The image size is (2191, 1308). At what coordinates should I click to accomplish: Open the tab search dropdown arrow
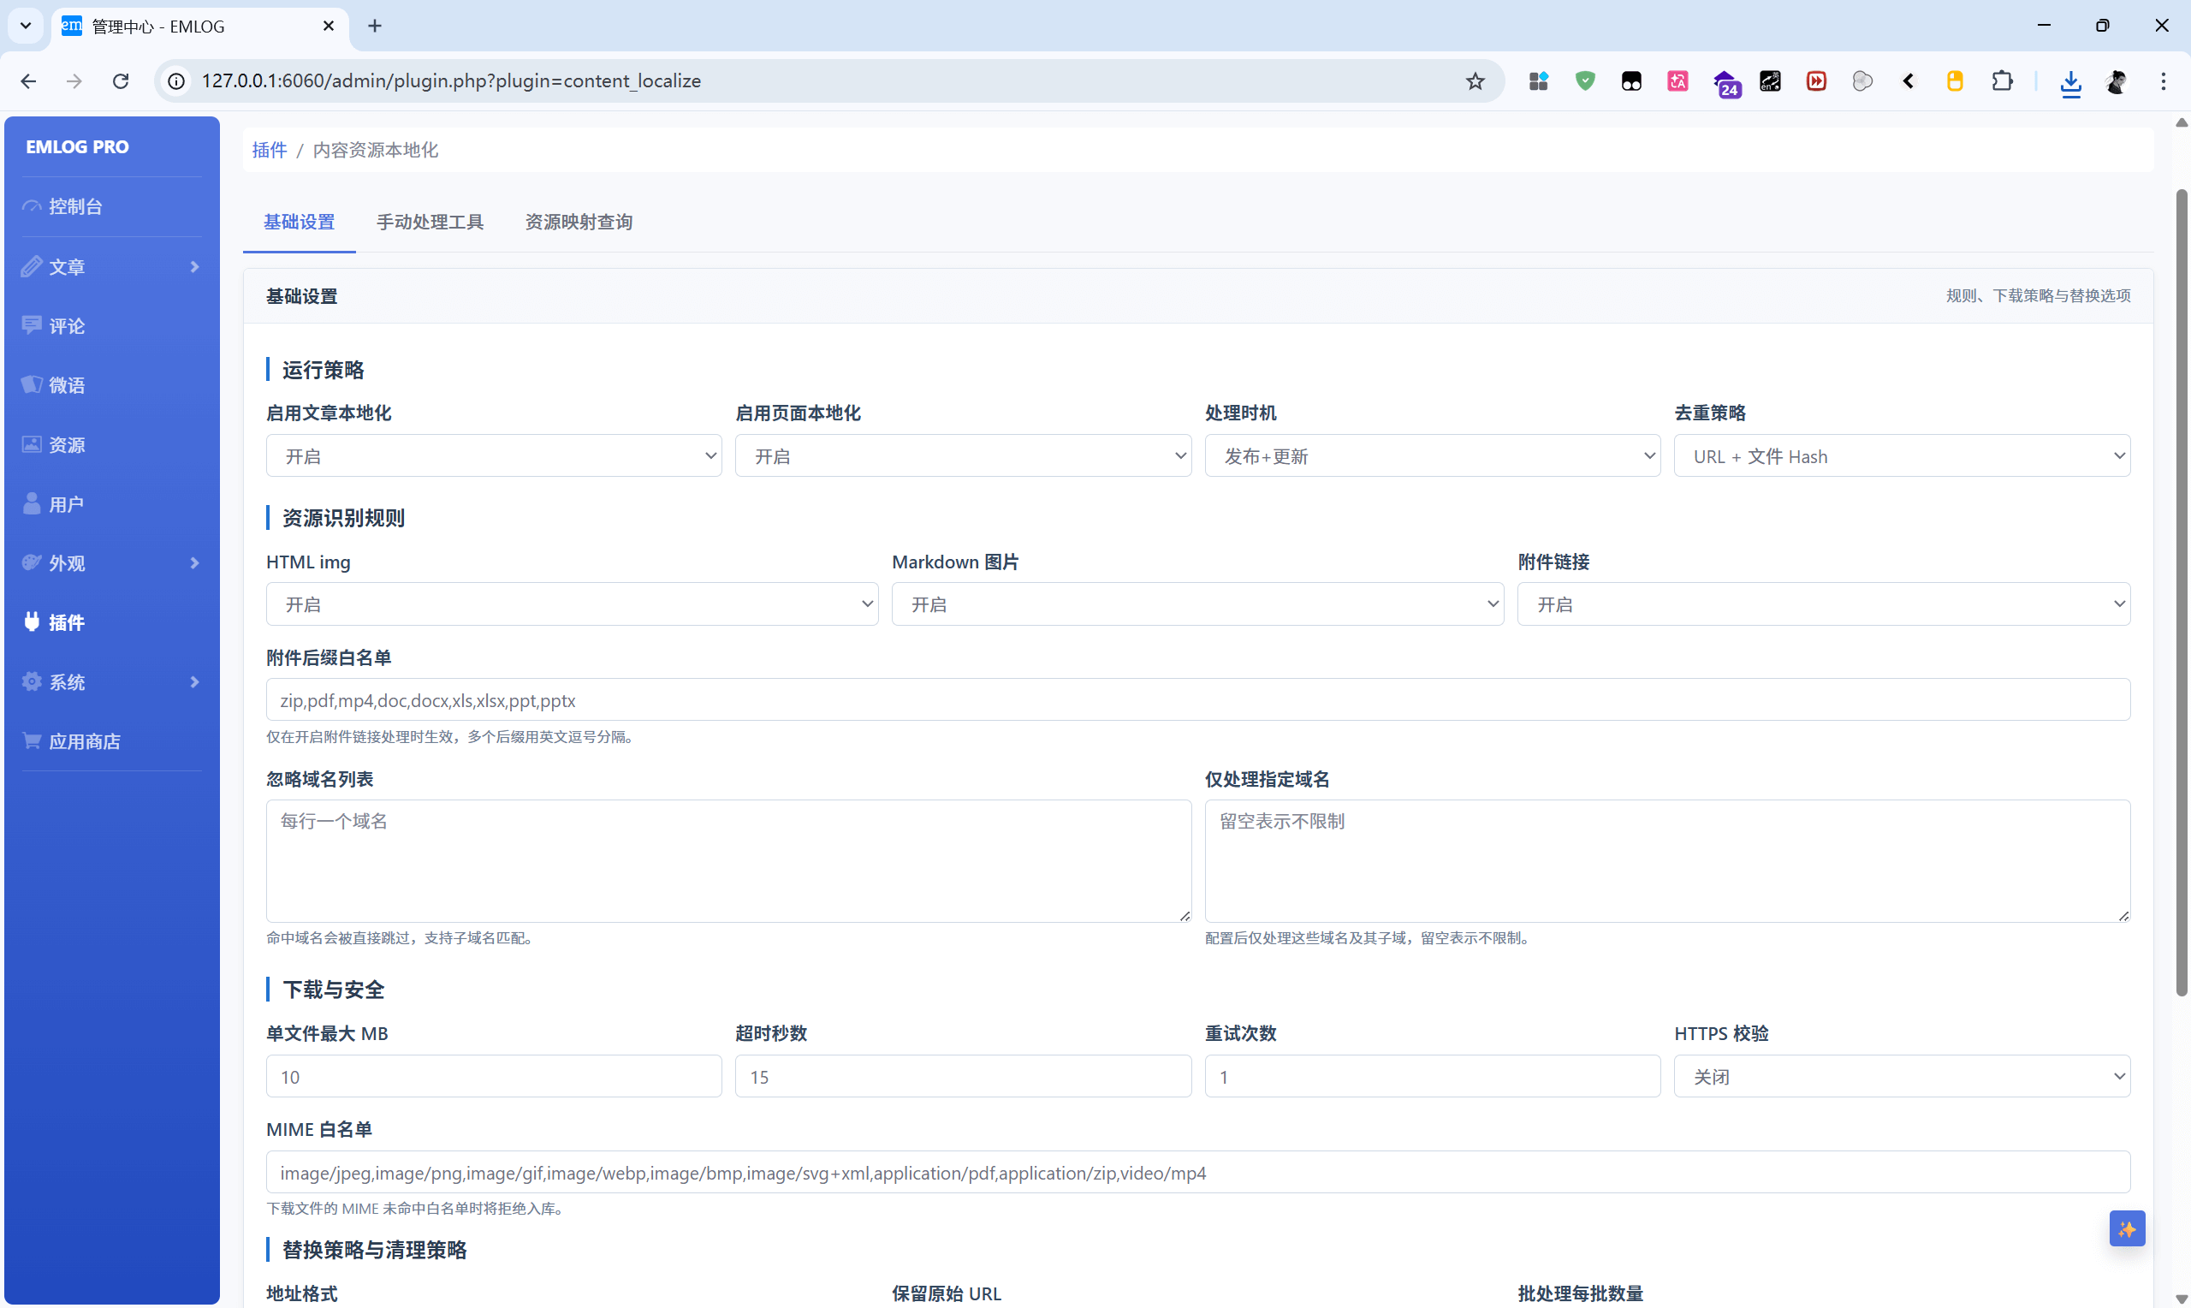tap(26, 26)
